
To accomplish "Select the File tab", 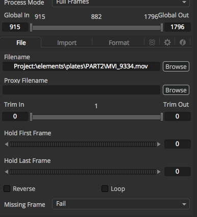I will click(21, 42).
